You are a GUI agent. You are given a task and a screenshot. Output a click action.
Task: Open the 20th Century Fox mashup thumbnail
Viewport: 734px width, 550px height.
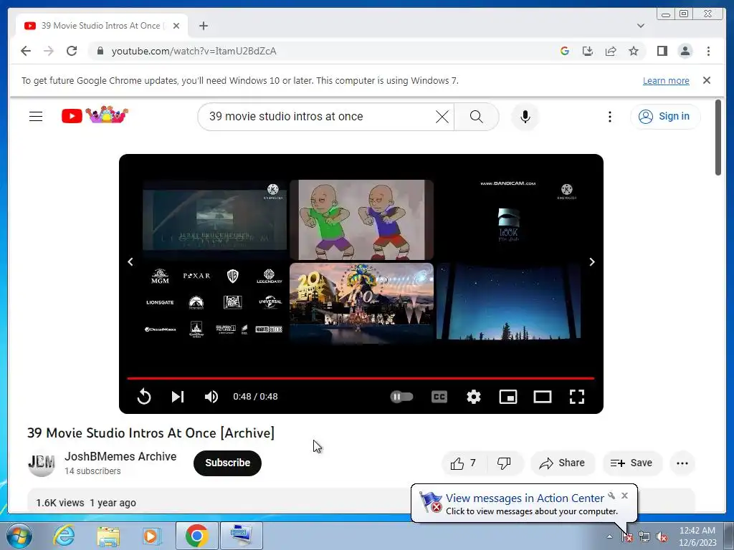[x=361, y=303]
